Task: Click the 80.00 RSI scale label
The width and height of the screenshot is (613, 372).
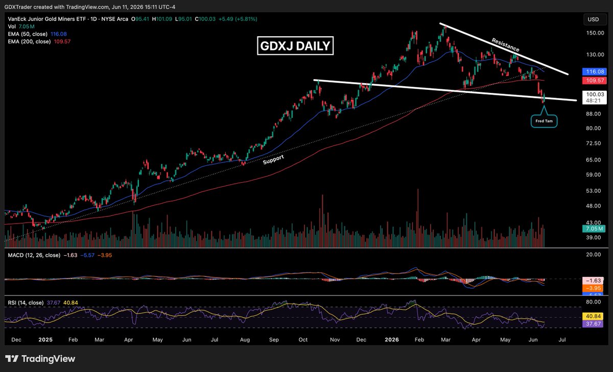Action: pyautogui.click(x=594, y=302)
